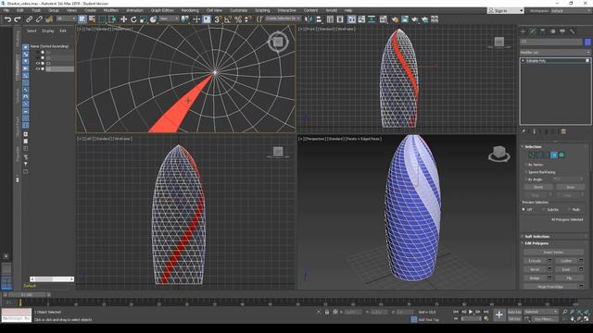
Task: Select the Select and Move tool
Action: click(123, 19)
